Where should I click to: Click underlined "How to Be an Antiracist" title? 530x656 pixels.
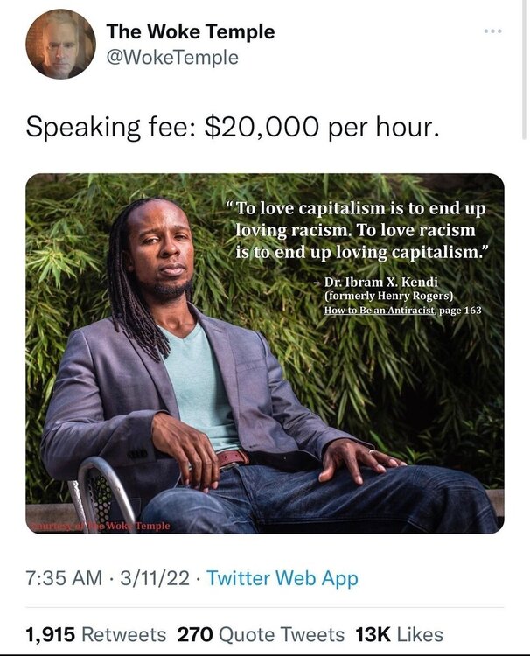[x=375, y=310]
